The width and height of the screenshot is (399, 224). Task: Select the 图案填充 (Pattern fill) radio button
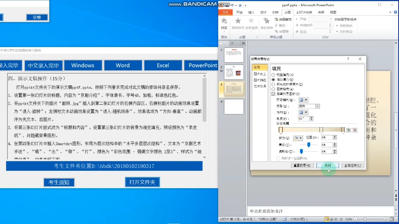(x=274, y=89)
